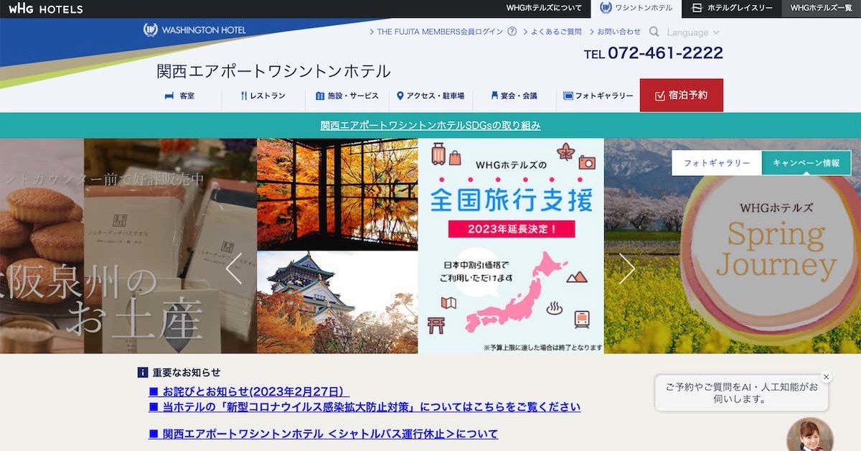Open the 大阪泉州のお土産 slide
This screenshot has height=451, width=861.
point(128,246)
